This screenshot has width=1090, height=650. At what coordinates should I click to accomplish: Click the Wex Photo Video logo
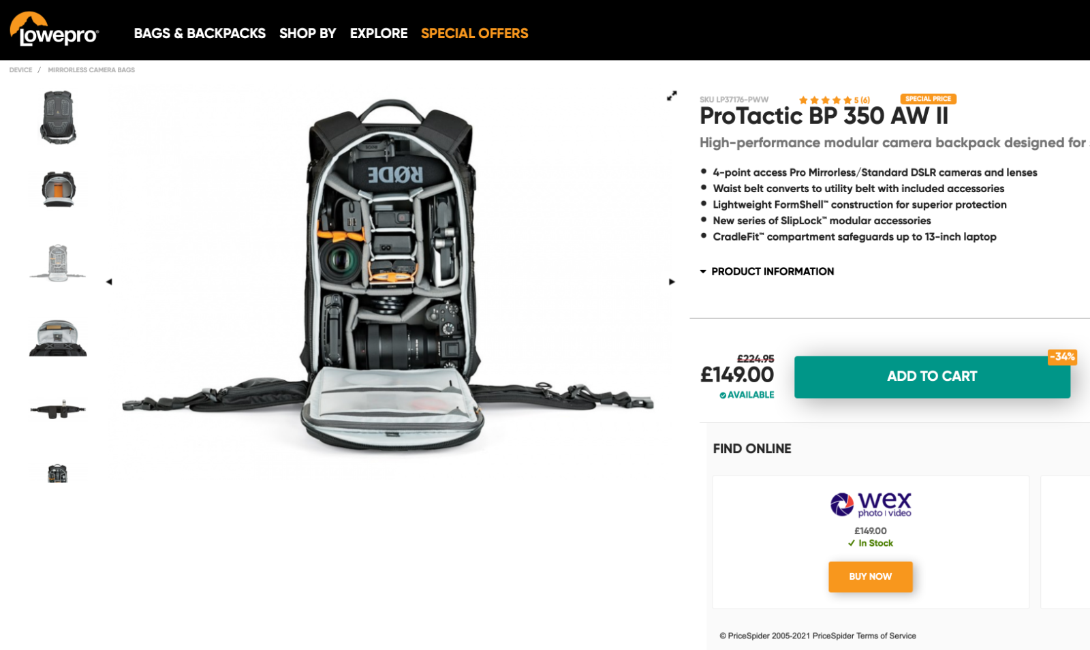click(x=871, y=505)
